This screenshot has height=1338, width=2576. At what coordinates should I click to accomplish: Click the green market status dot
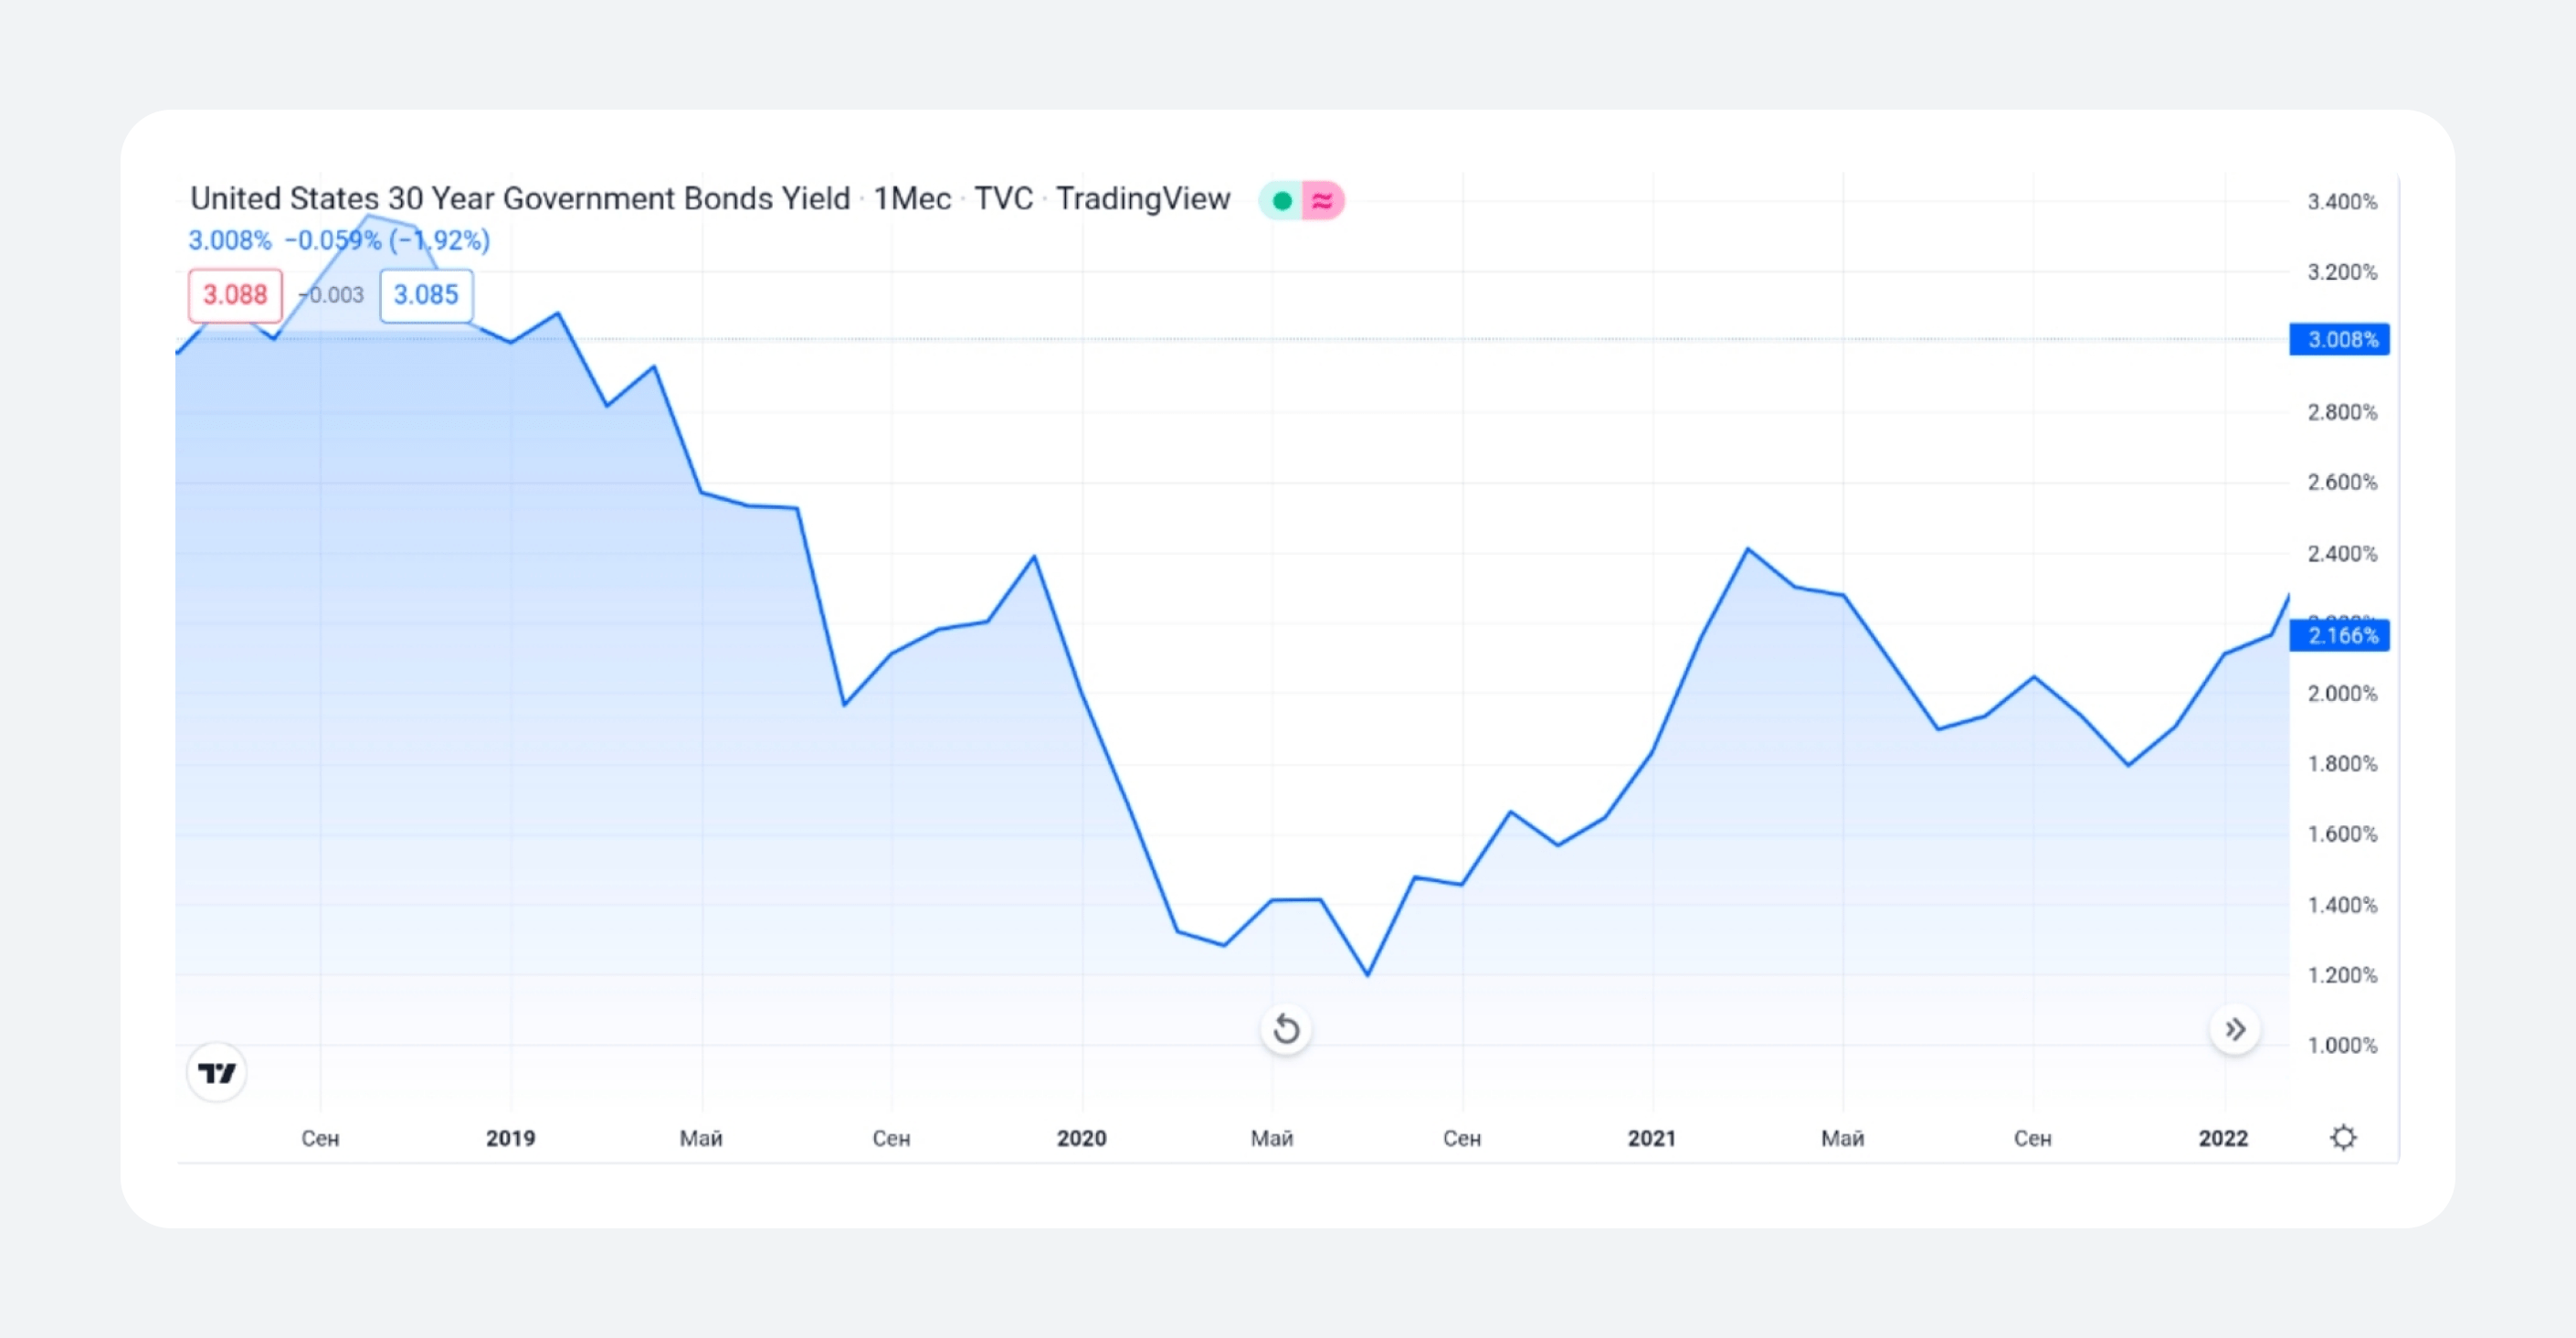(1282, 200)
